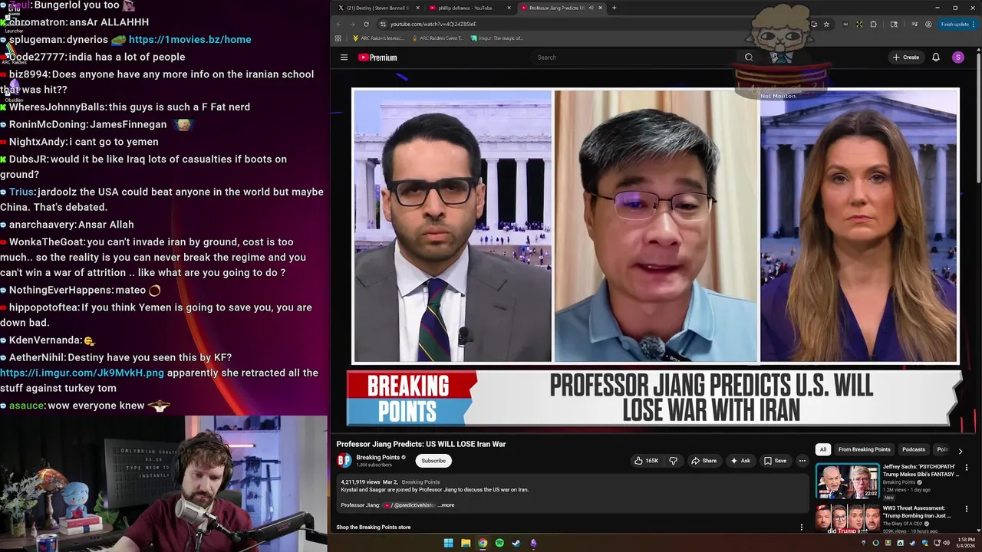Open options for Shop the Breaking Points store
This screenshot has height=552, width=982.
802,527
